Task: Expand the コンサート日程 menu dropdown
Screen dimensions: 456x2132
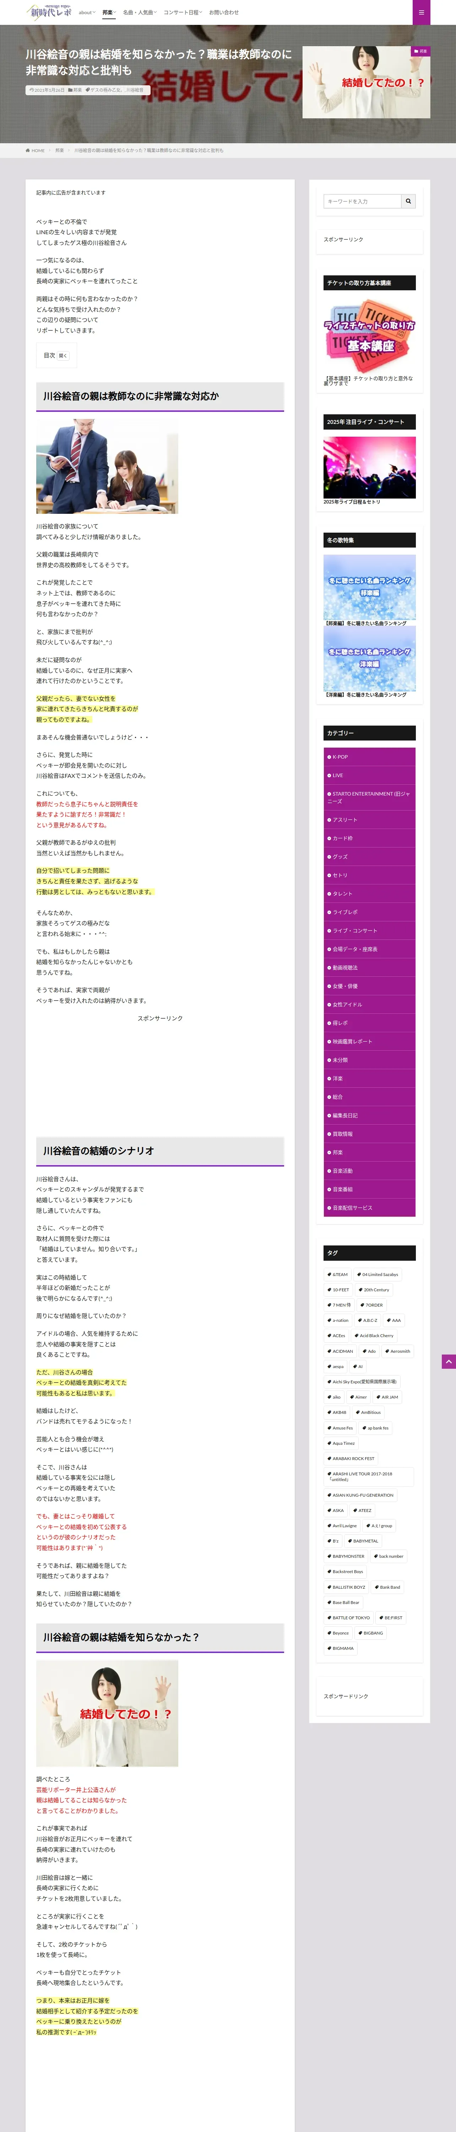Action: [183, 12]
